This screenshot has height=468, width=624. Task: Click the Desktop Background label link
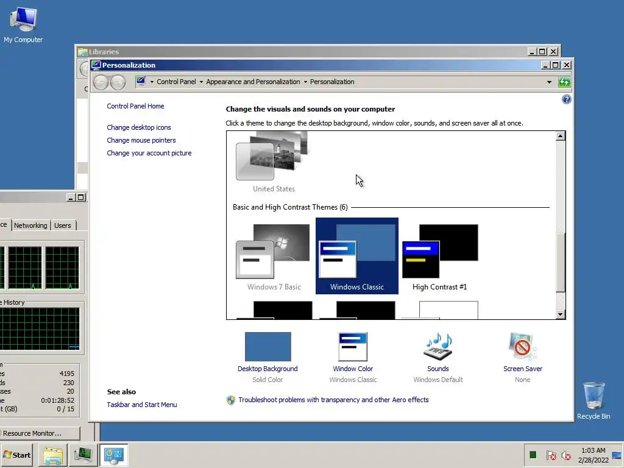point(268,369)
